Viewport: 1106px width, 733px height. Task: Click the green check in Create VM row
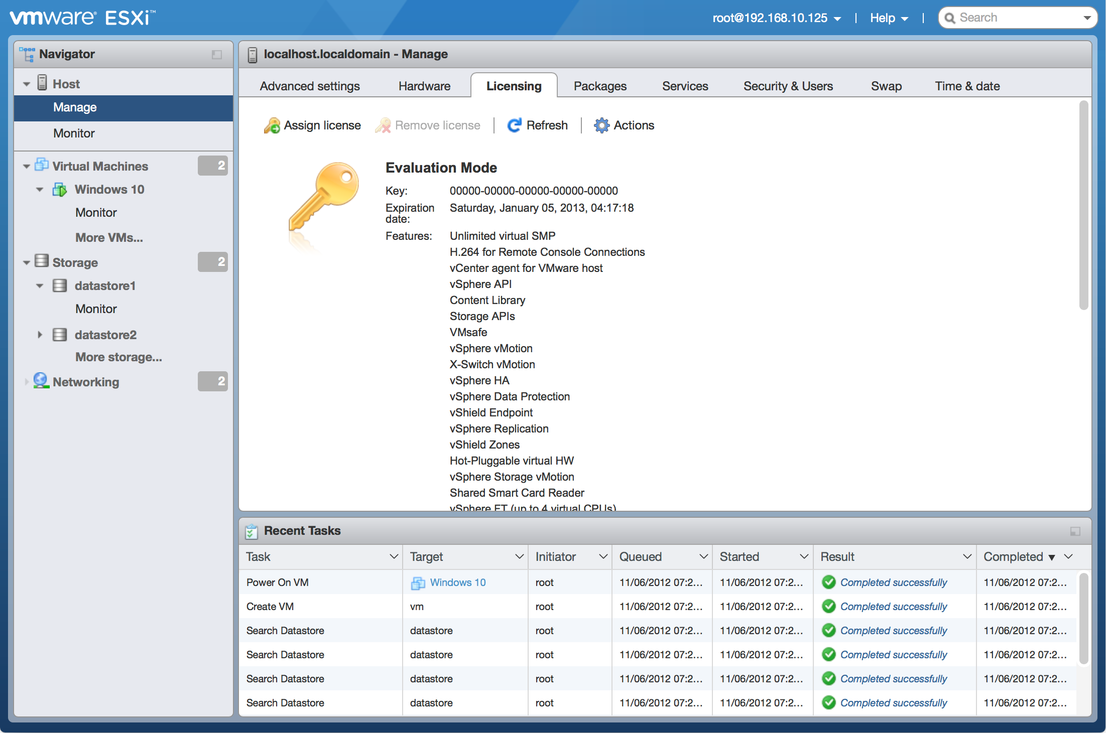tap(829, 606)
